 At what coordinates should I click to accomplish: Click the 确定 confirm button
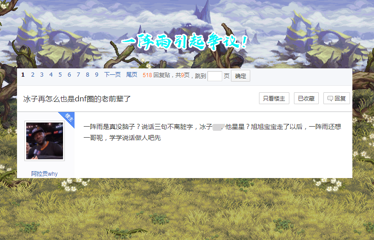241,76
